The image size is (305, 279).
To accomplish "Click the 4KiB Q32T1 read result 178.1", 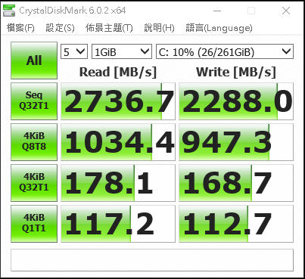I will pos(118,183).
